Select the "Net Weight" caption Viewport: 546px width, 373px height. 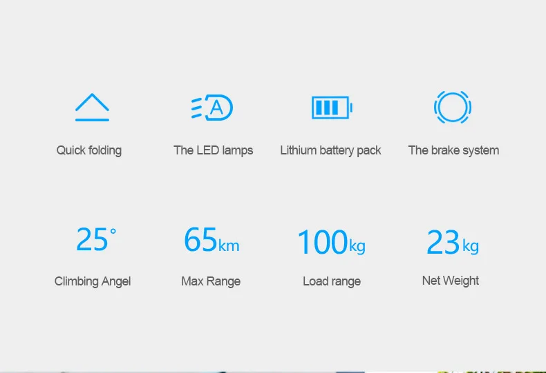[x=451, y=281]
